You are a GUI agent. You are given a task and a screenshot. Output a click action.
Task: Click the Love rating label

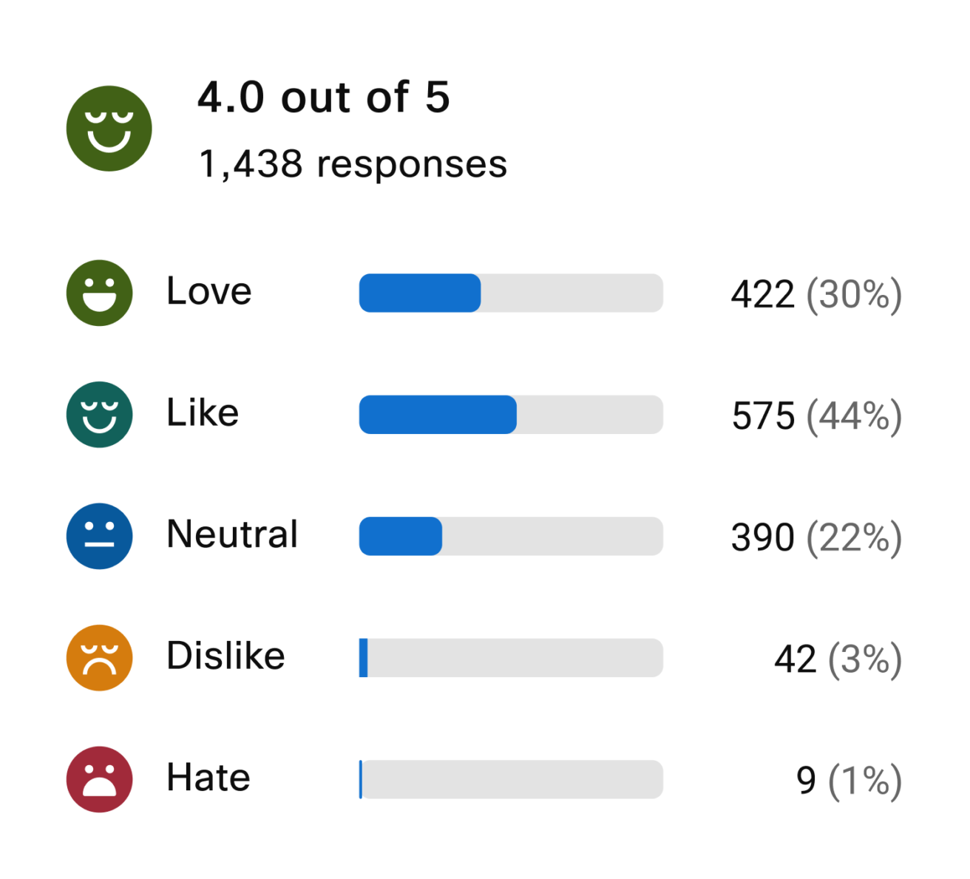[x=209, y=291]
